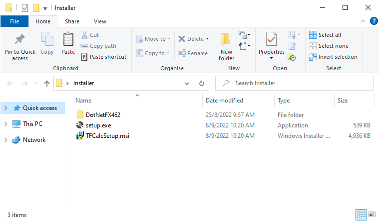This screenshot has width=380, height=221.
Task: Refresh the Installer folder view
Action: (201, 83)
